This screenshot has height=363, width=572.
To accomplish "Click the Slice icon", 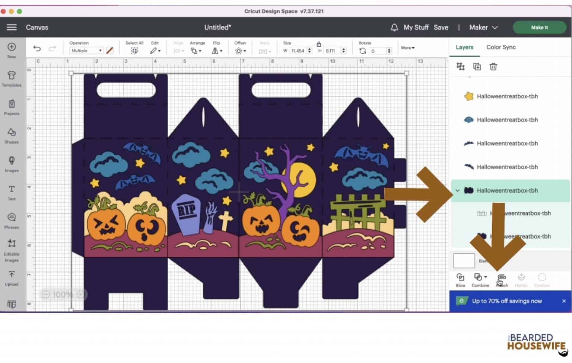I will [461, 279].
